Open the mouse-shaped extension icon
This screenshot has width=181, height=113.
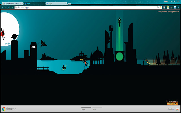pyautogui.click(x=164, y=7)
